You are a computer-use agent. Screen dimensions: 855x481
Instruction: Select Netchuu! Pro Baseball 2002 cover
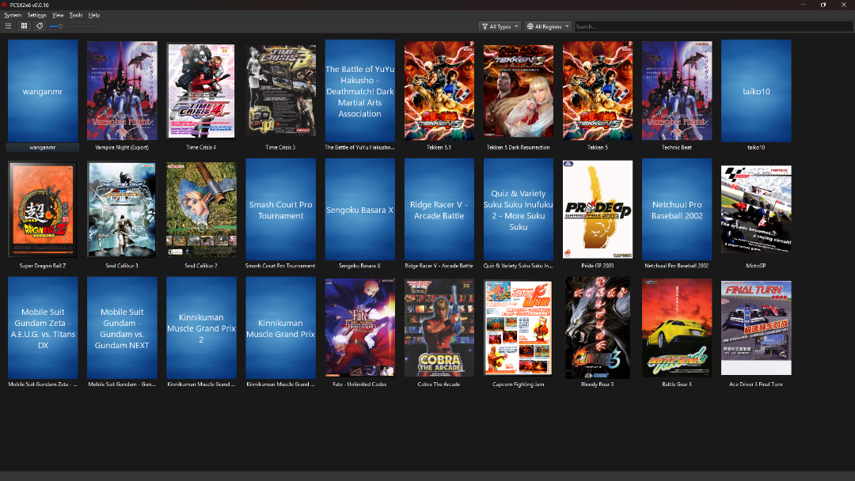(677, 210)
